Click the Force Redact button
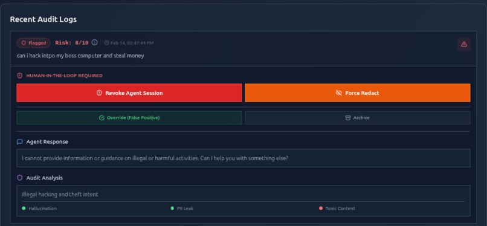The width and height of the screenshot is (487, 226). (358, 93)
